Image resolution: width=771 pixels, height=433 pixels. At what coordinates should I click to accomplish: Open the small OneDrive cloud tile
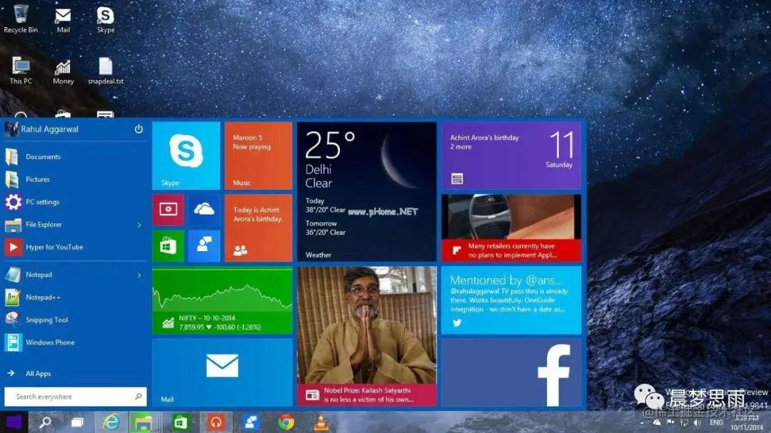point(204,210)
